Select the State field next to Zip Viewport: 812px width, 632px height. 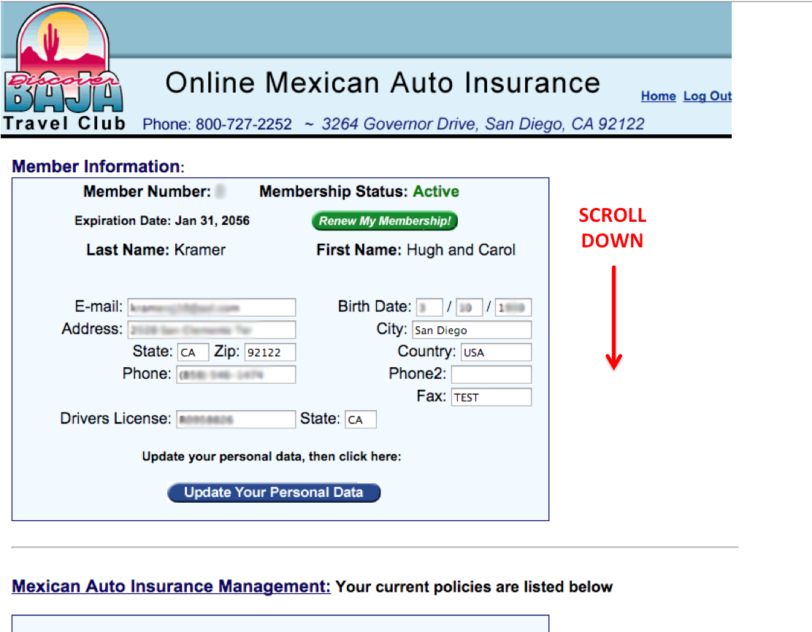pyautogui.click(x=193, y=352)
